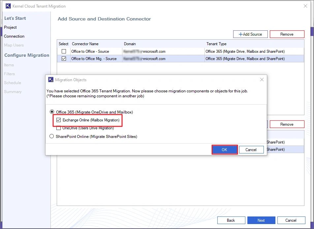Check the Office to Office - Source connector row
The height and width of the screenshot is (229, 314).
coord(64,51)
